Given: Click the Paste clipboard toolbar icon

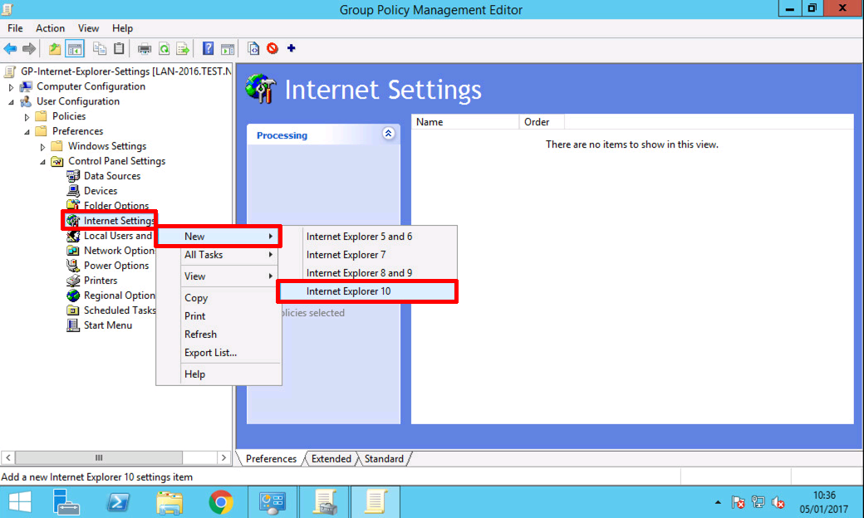Looking at the screenshot, I should click(x=119, y=48).
